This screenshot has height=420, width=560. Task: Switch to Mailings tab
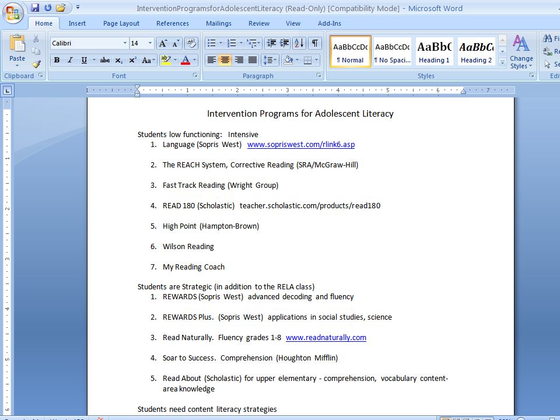coord(219,23)
